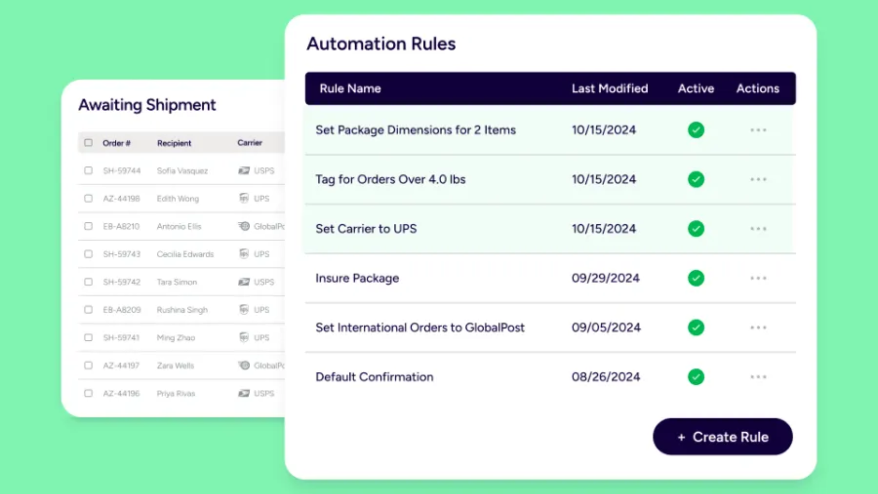This screenshot has height=494, width=878.
Task: Click recipient Rushina Singh
Action: pyautogui.click(x=182, y=310)
